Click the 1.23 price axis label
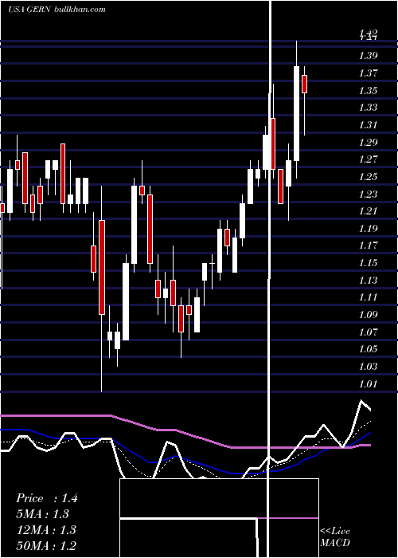Screen dimensions: 398x558 pos(368,194)
